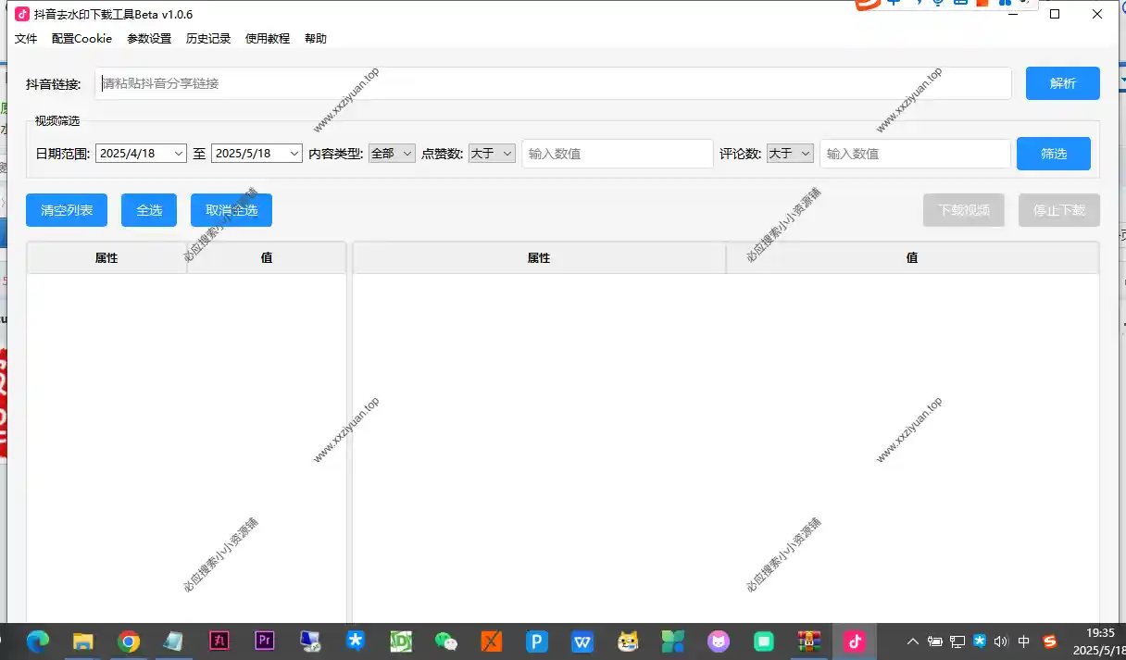
Task: Open File Explorer from the taskbar
Action: (83, 641)
